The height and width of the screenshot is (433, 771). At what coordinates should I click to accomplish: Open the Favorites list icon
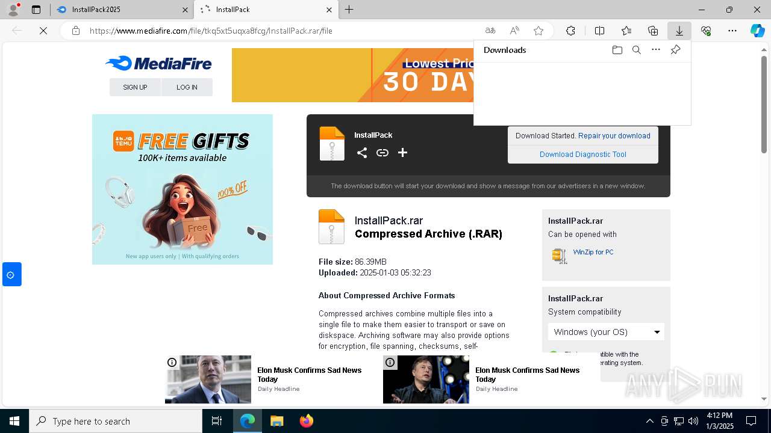click(626, 31)
